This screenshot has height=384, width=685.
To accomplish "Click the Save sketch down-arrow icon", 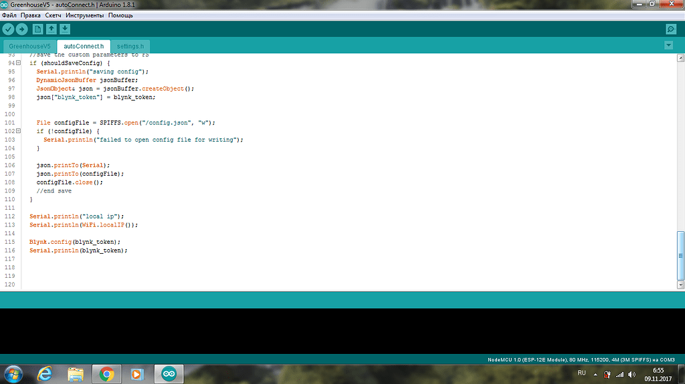I will tap(64, 29).
